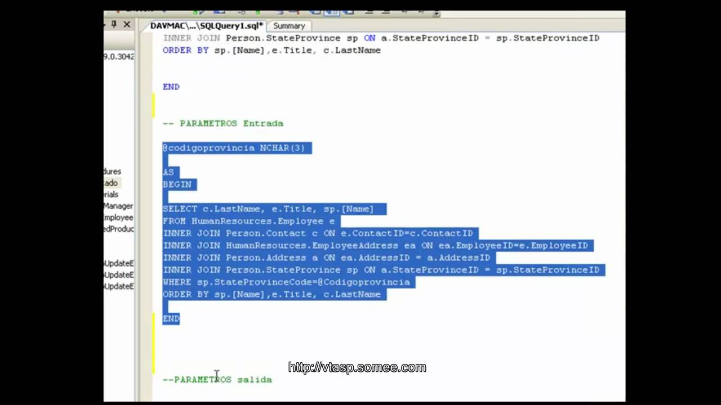Click the '--PARAMETROS salida' comment line
Image resolution: width=721 pixels, height=405 pixels.
pyautogui.click(x=217, y=380)
